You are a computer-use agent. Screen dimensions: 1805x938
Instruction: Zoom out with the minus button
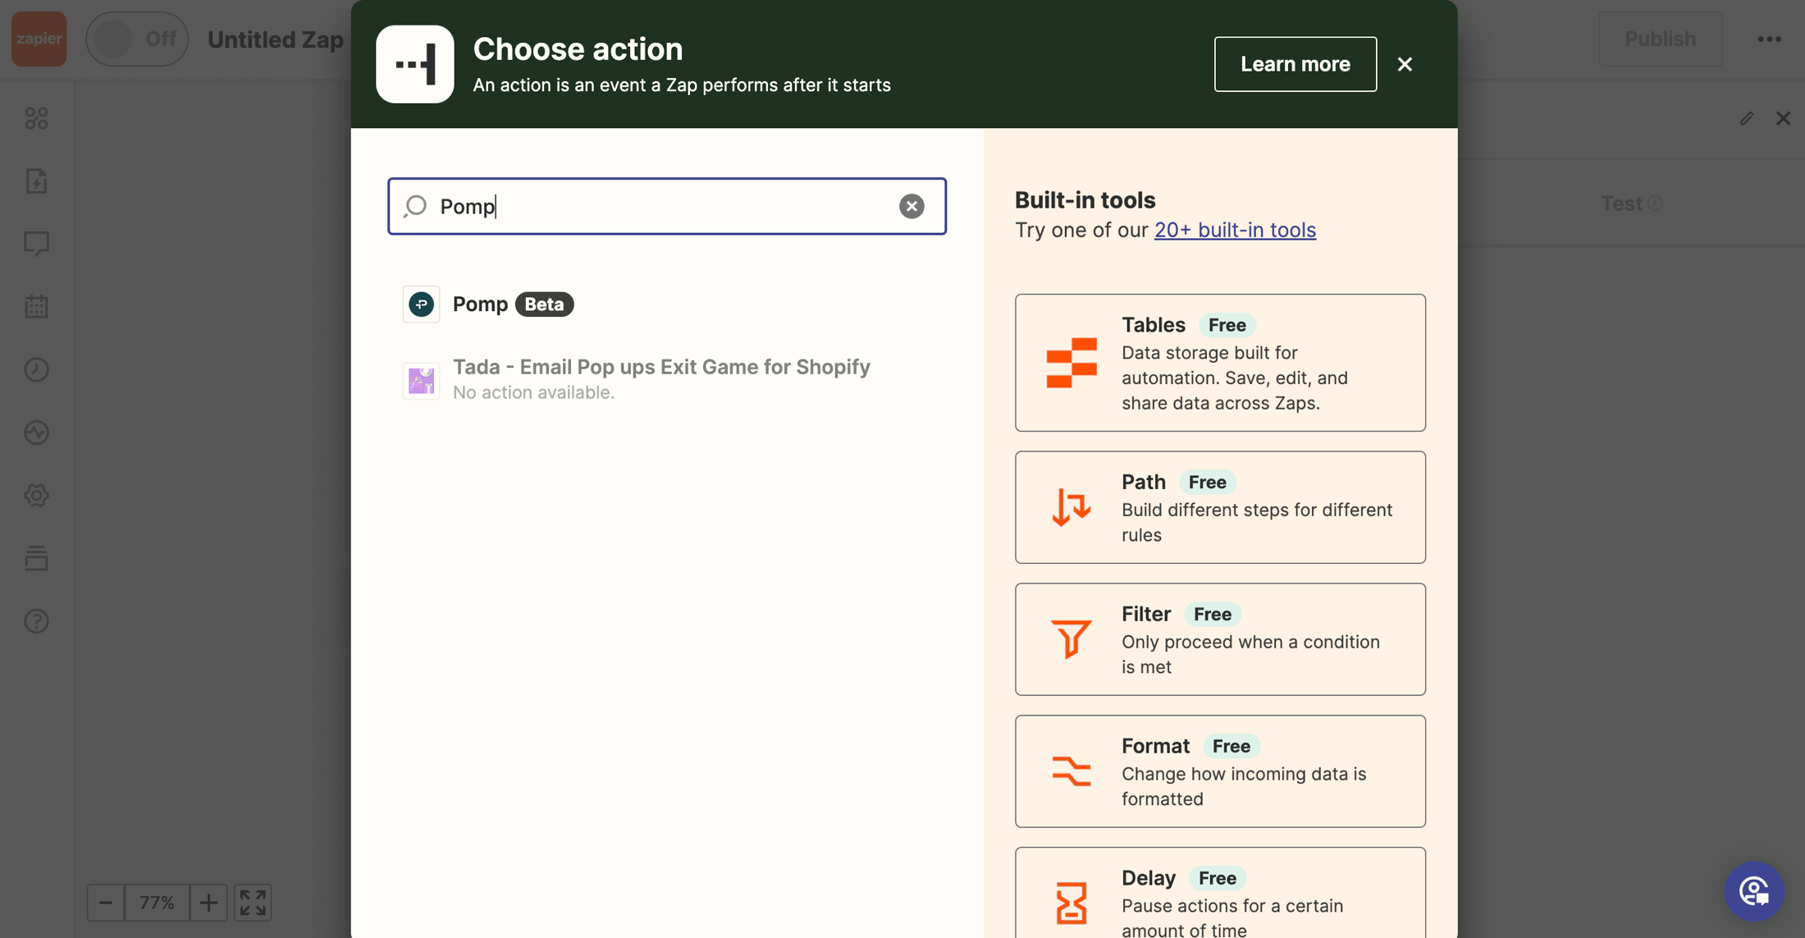click(106, 903)
